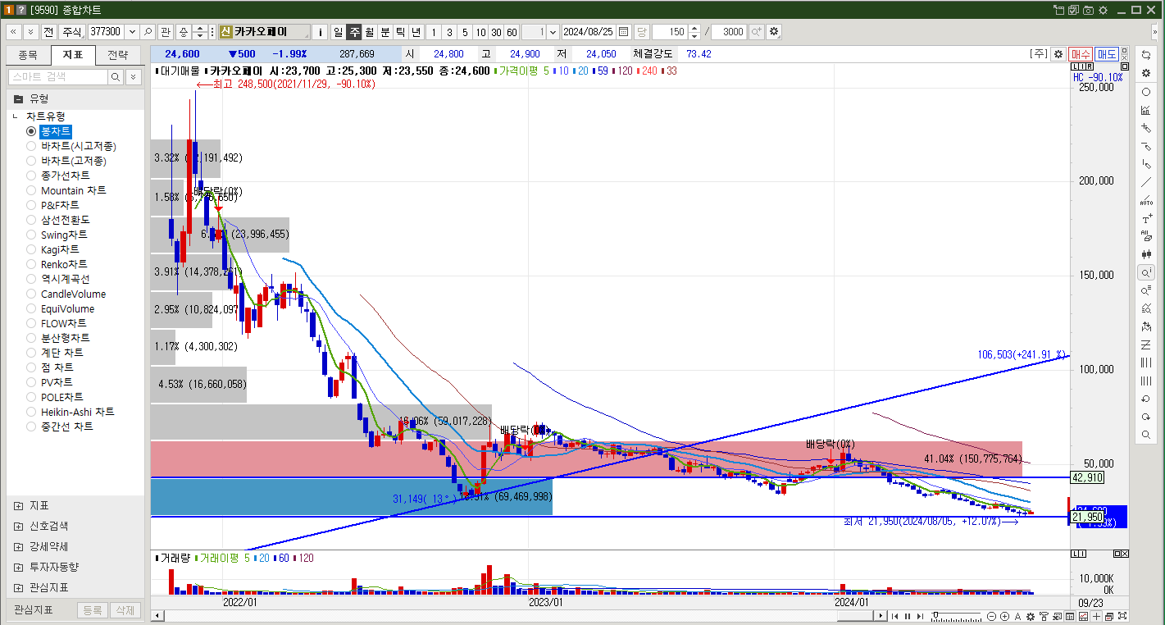The width and height of the screenshot is (1165, 625).
Task: Open the top toolbar chart settings gear
Action: [x=774, y=32]
